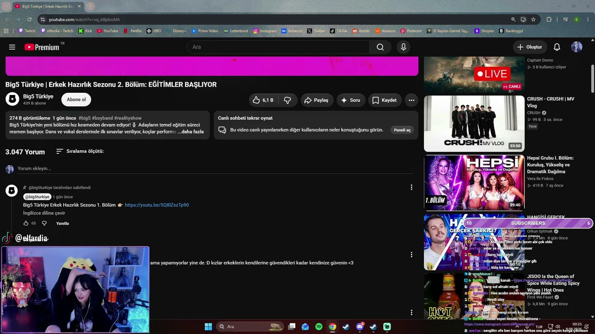Share the video via Paylaş
The width and height of the screenshot is (595, 334).
coord(317,100)
